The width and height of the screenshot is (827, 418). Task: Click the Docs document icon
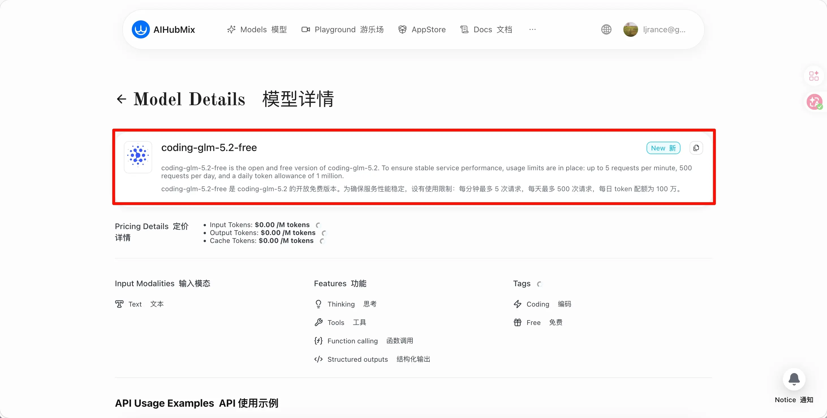click(x=464, y=29)
